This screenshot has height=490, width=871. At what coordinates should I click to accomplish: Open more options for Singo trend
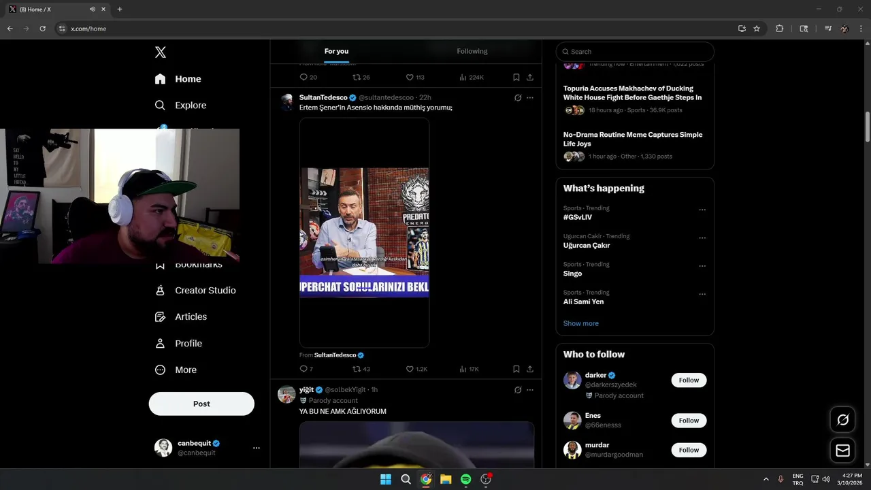pos(702,266)
